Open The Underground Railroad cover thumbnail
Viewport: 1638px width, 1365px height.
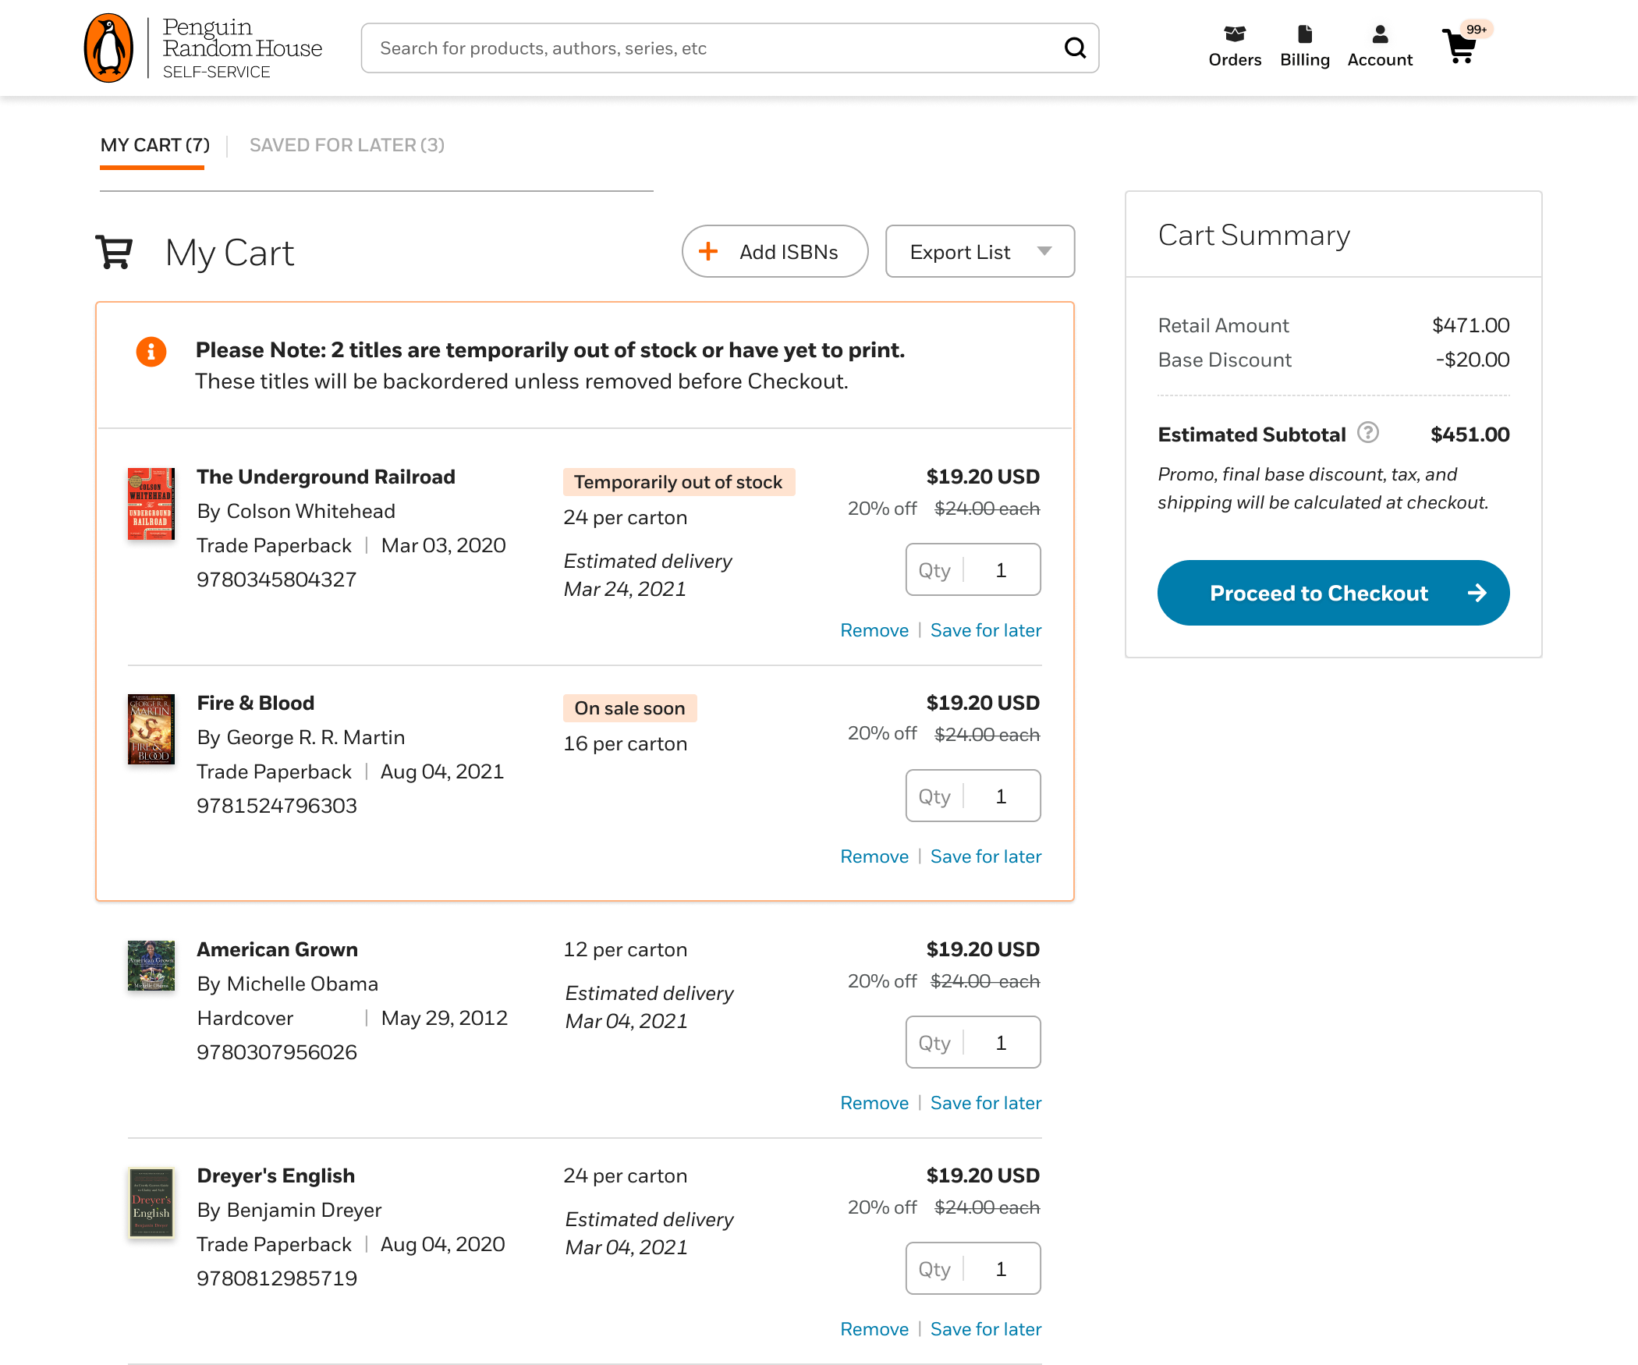click(151, 504)
